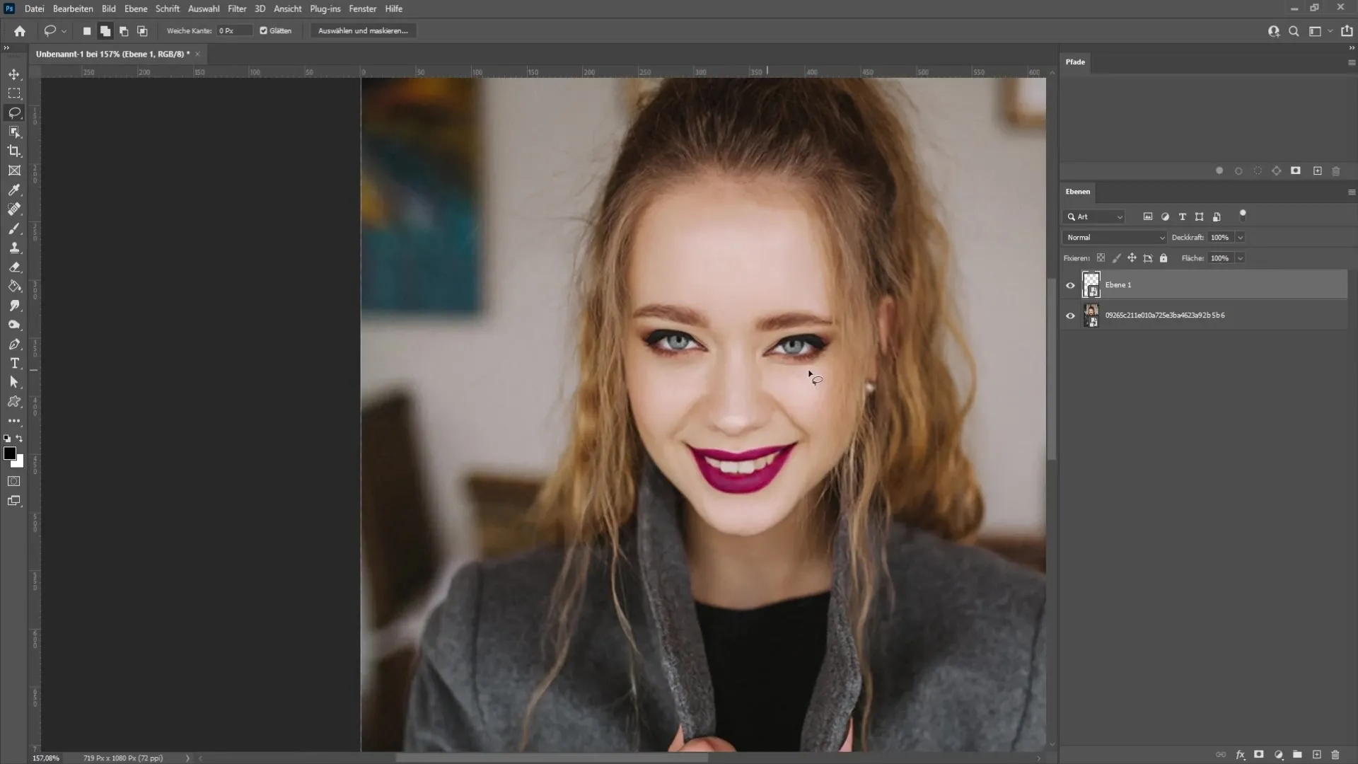This screenshot has width=1358, height=764.
Task: Select the Lasso tool
Action: tap(15, 113)
